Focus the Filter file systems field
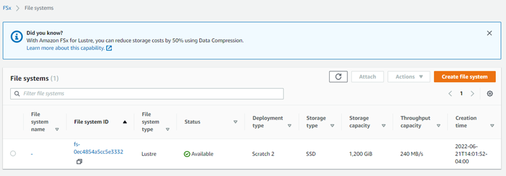Image resolution: width=506 pixels, height=176 pixels. tap(152, 94)
